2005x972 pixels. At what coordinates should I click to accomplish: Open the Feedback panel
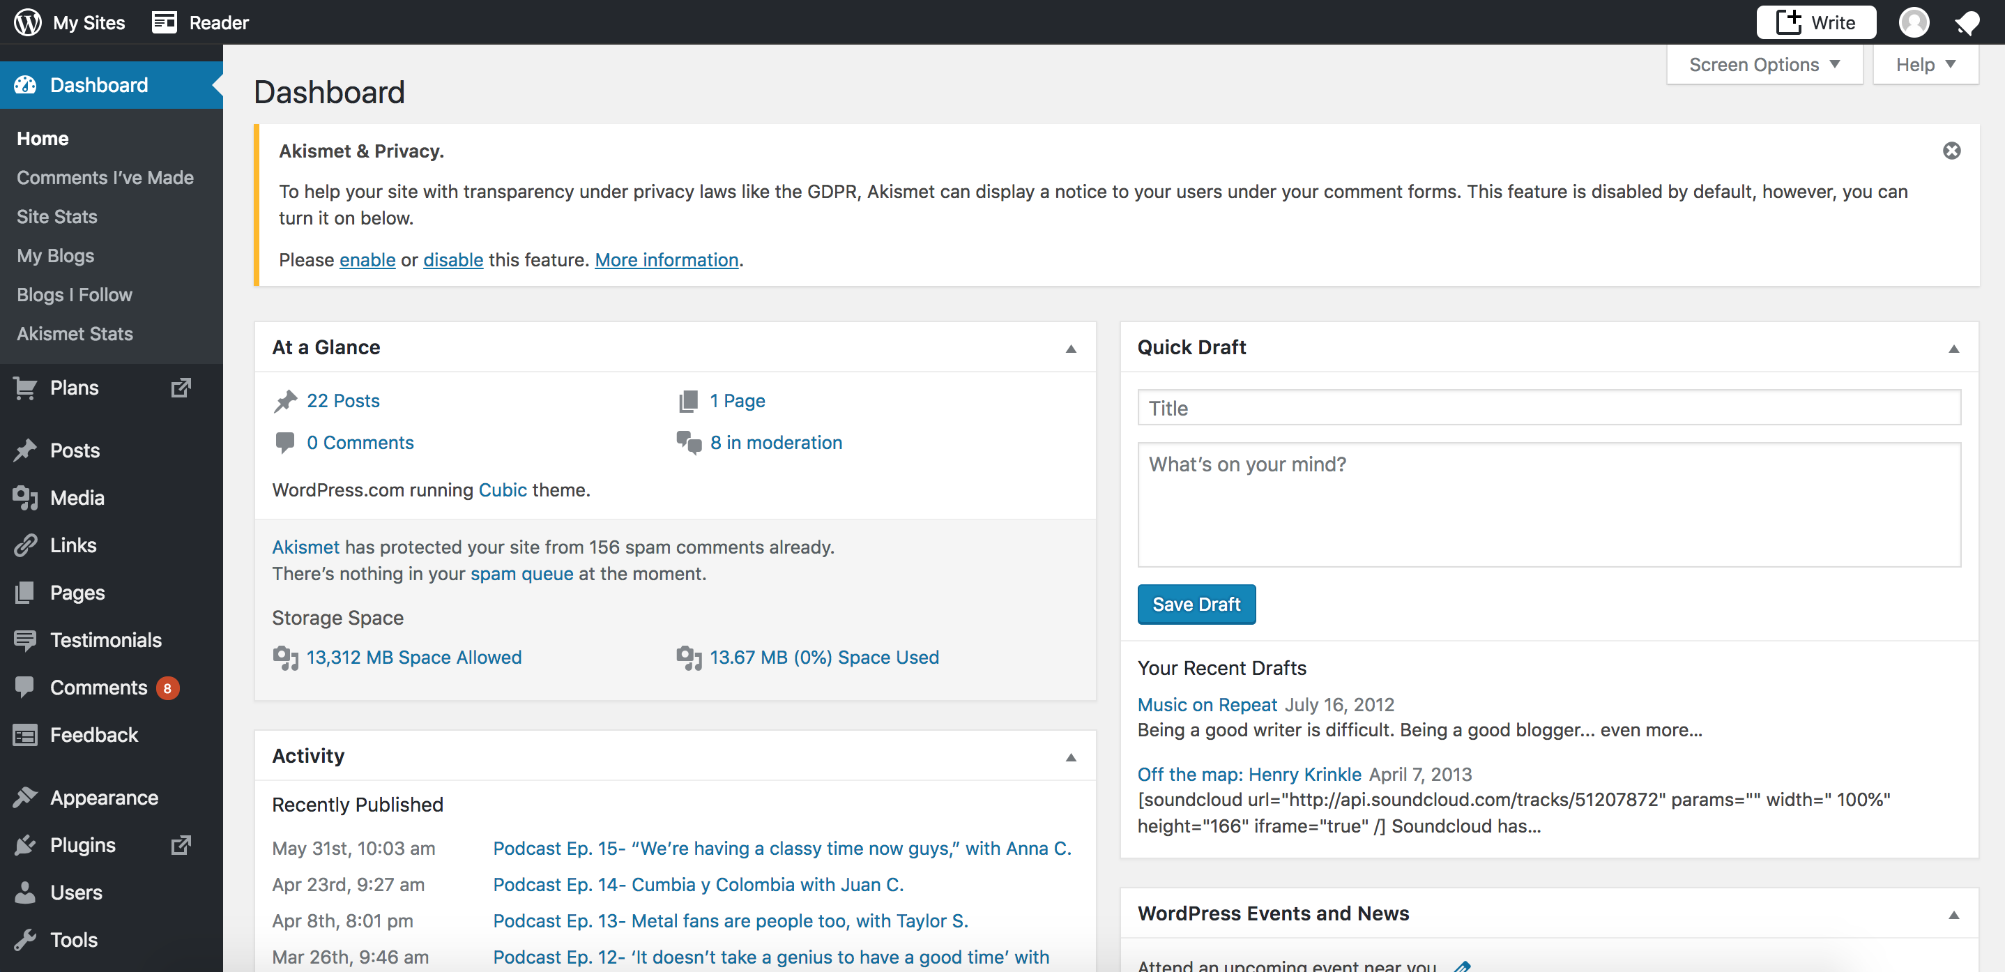coord(93,734)
